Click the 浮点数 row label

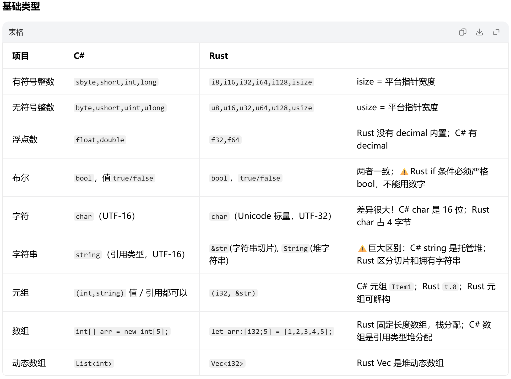tap(25, 139)
